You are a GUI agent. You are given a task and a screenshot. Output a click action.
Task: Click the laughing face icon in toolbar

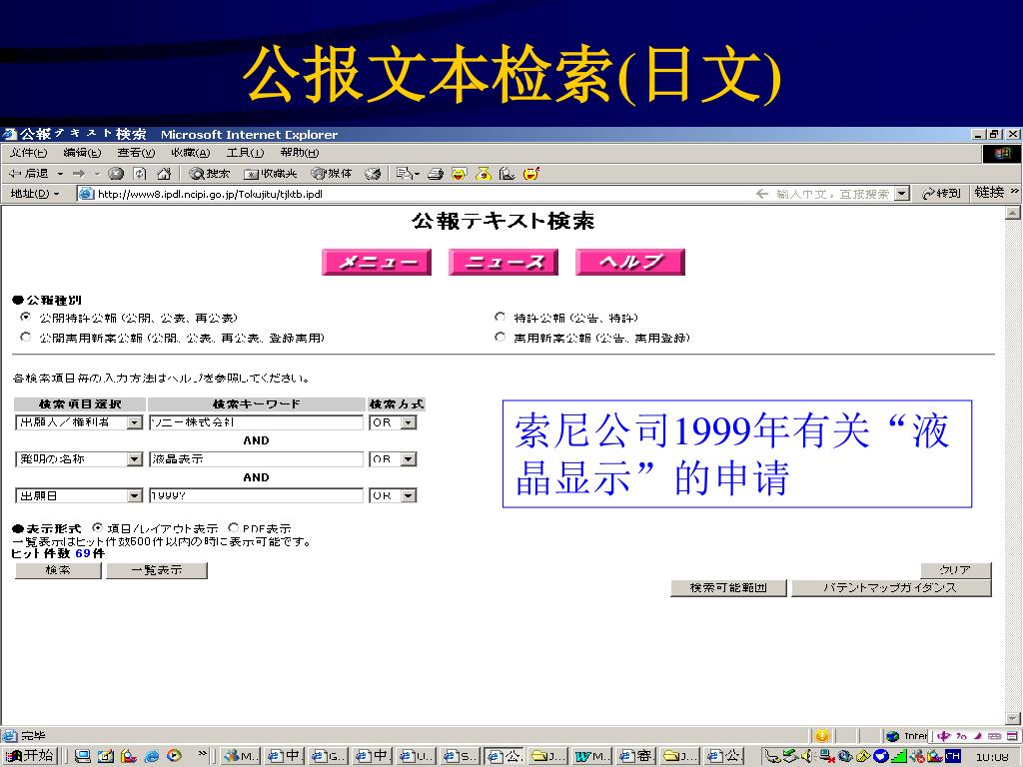coord(531,174)
